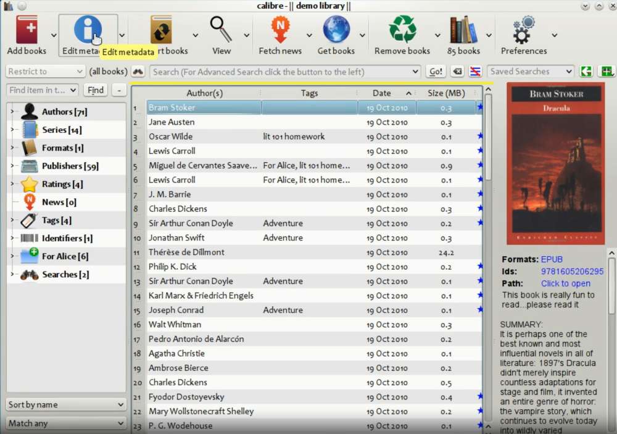617x434 pixels.
Task: Open the Sort by name dropdown
Action: (66, 404)
